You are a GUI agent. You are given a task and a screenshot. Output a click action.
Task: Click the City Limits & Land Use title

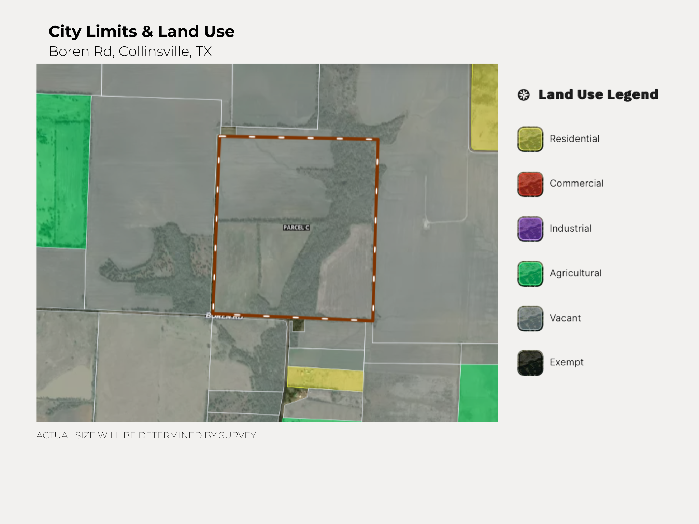pyautogui.click(x=141, y=31)
